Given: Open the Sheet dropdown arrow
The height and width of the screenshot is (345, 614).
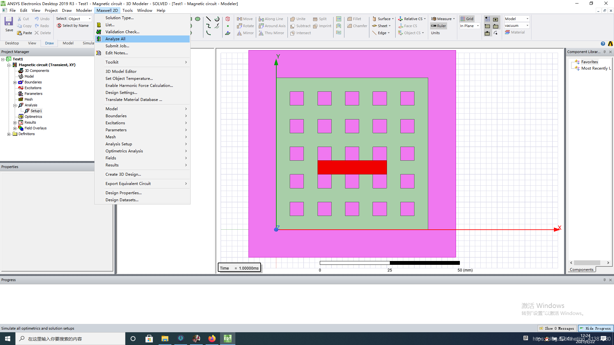Looking at the screenshot, I should click(390, 26).
